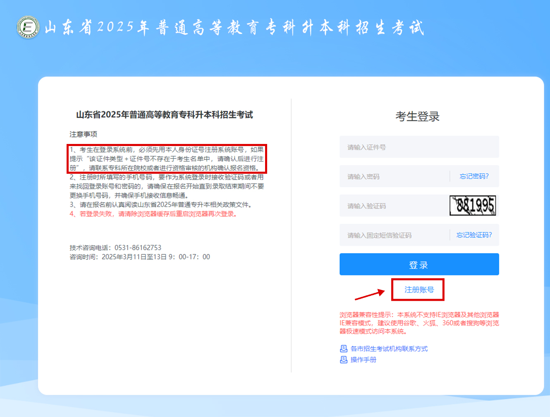Click the 注意事项 heading
This screenshot has height=417, width=550.
[x=83, y=134]
